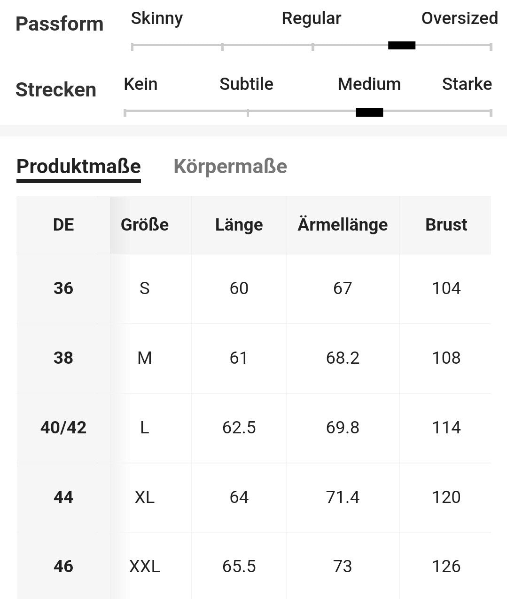Click the Kein stretch label

(x=140, y=84)
